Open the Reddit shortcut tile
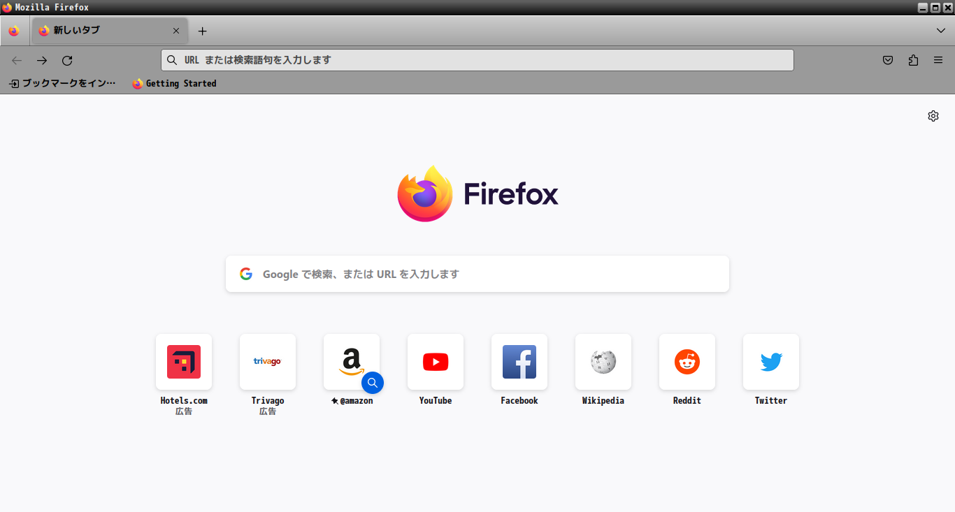 [x=687, y=362]
